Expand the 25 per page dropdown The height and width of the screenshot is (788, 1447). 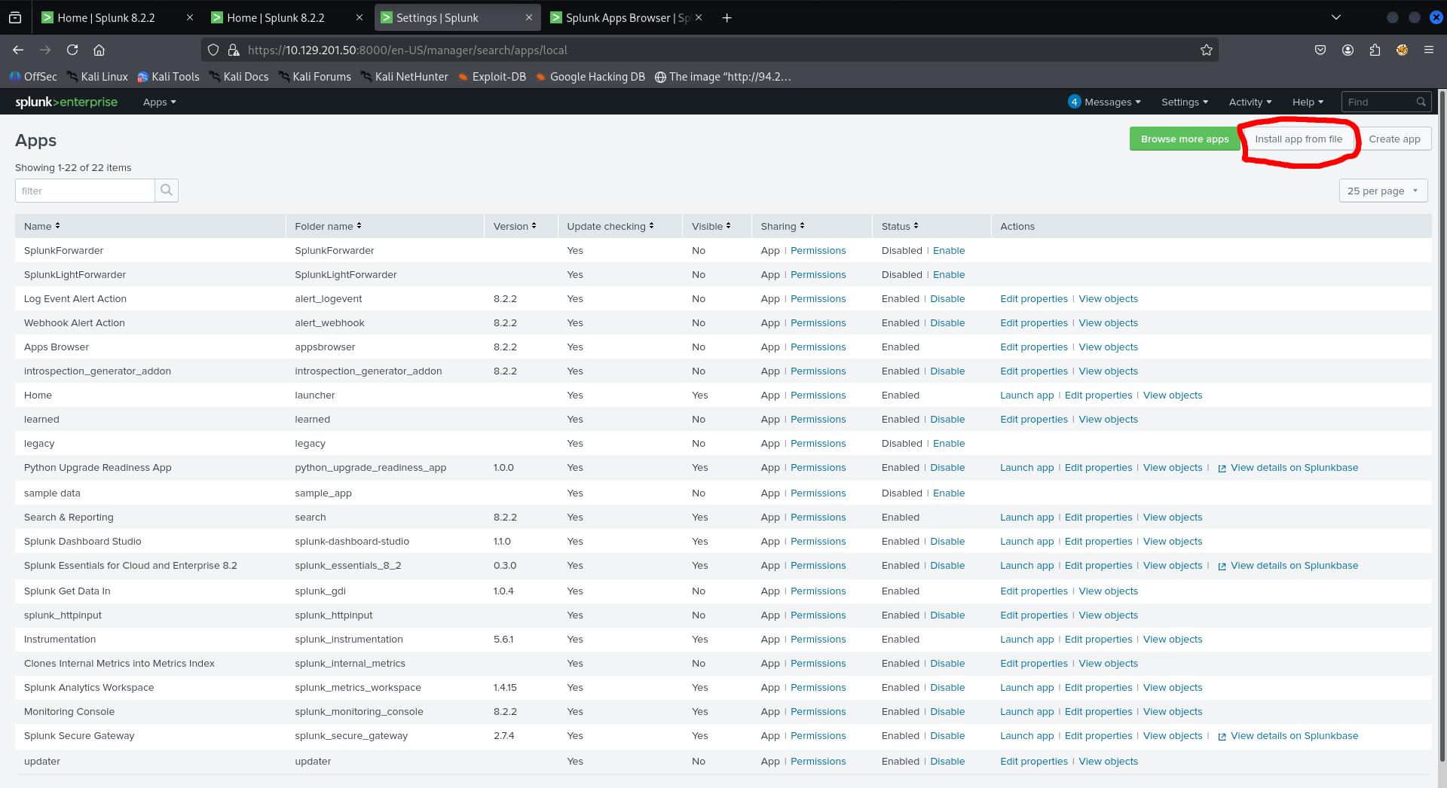pos(1382,191)
